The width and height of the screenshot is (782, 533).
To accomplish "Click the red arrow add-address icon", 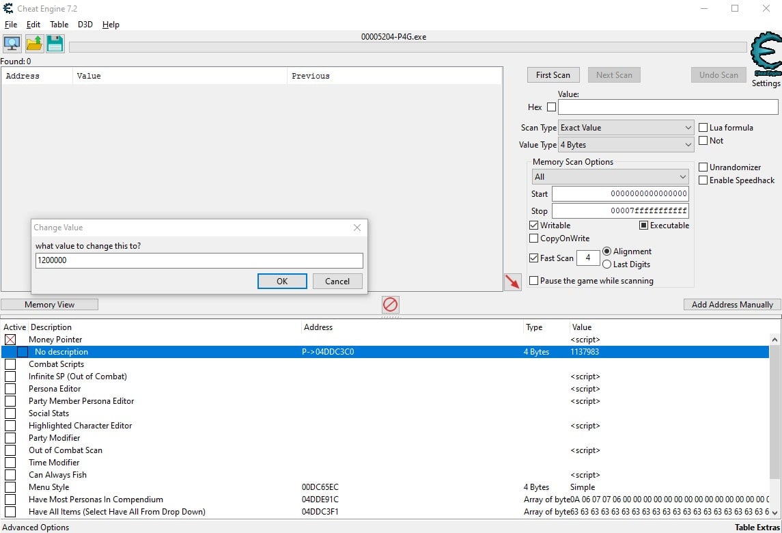I will 513,282.
